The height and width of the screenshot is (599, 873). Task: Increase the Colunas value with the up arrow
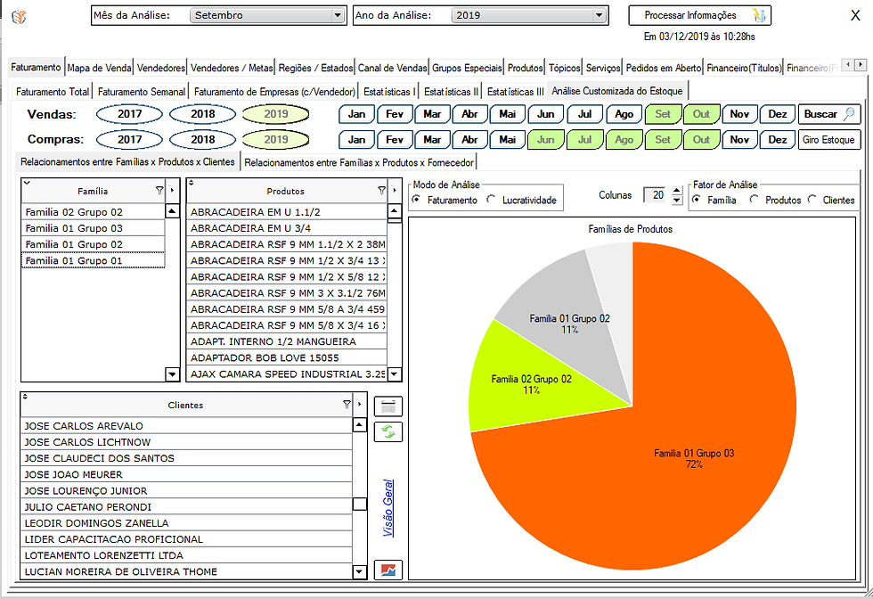pyautogui.click(x=677, y=191)
